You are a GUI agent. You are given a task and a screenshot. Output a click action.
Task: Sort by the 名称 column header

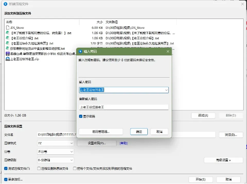(9, 22)
